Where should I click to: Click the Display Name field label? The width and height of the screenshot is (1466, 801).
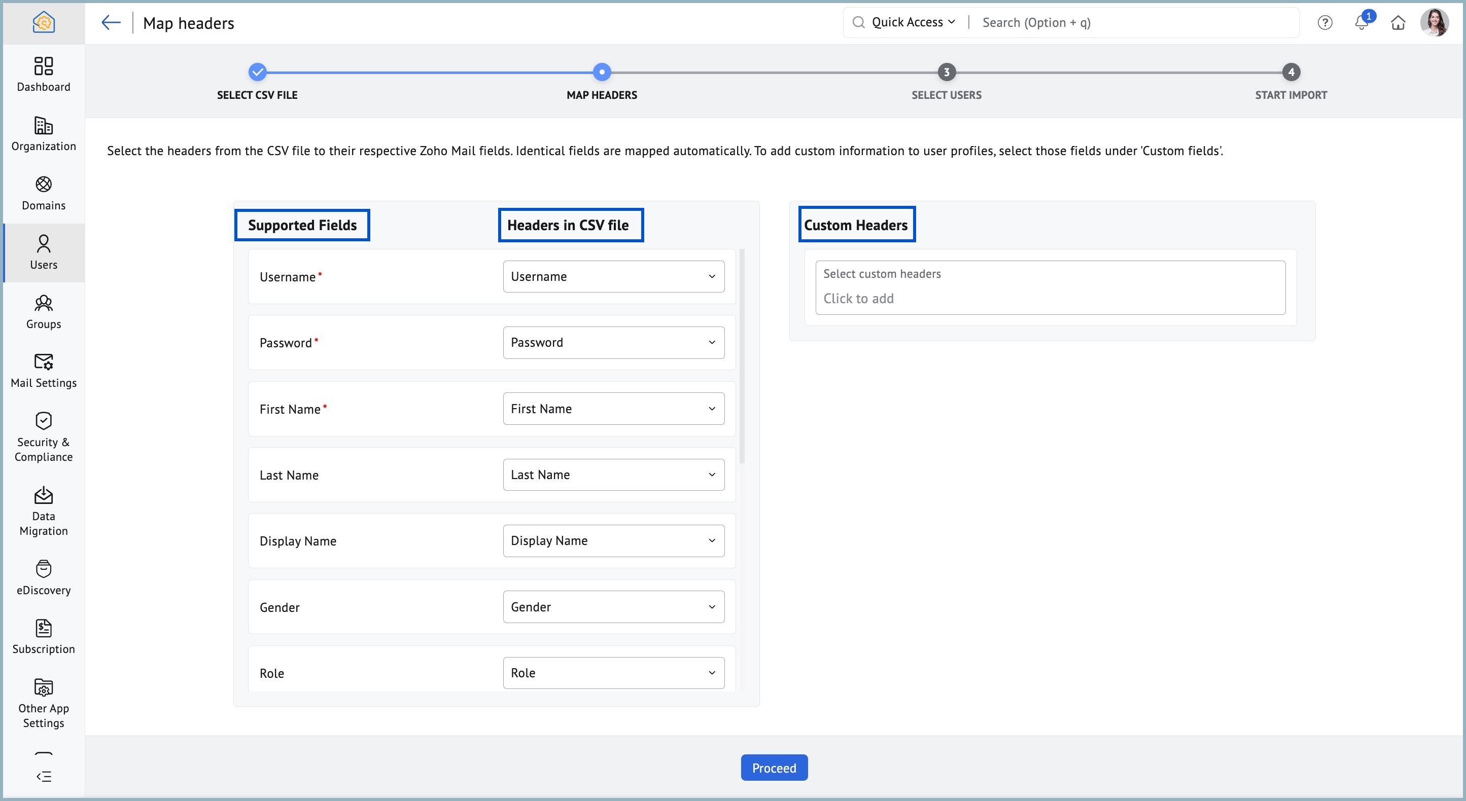tap(298, 541)
